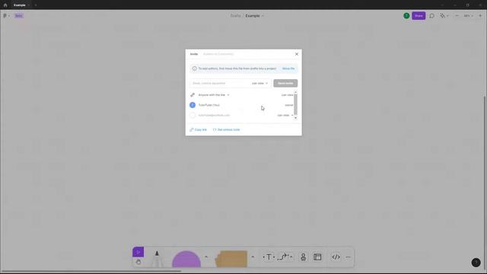Click the canvas vertical scrollbar on the right
The image size is (487, 274).
pyautogui.click(x=485, y=183)
